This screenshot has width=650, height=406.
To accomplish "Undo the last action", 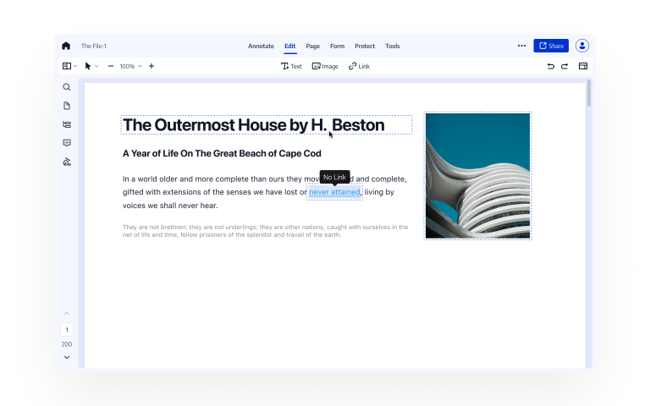I will [550, 66].
